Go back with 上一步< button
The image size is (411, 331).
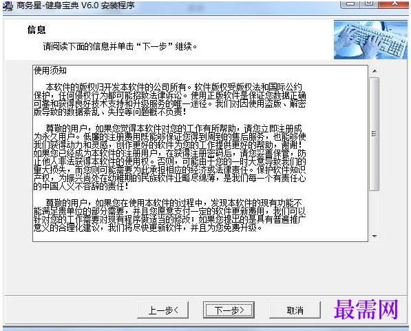163,310
